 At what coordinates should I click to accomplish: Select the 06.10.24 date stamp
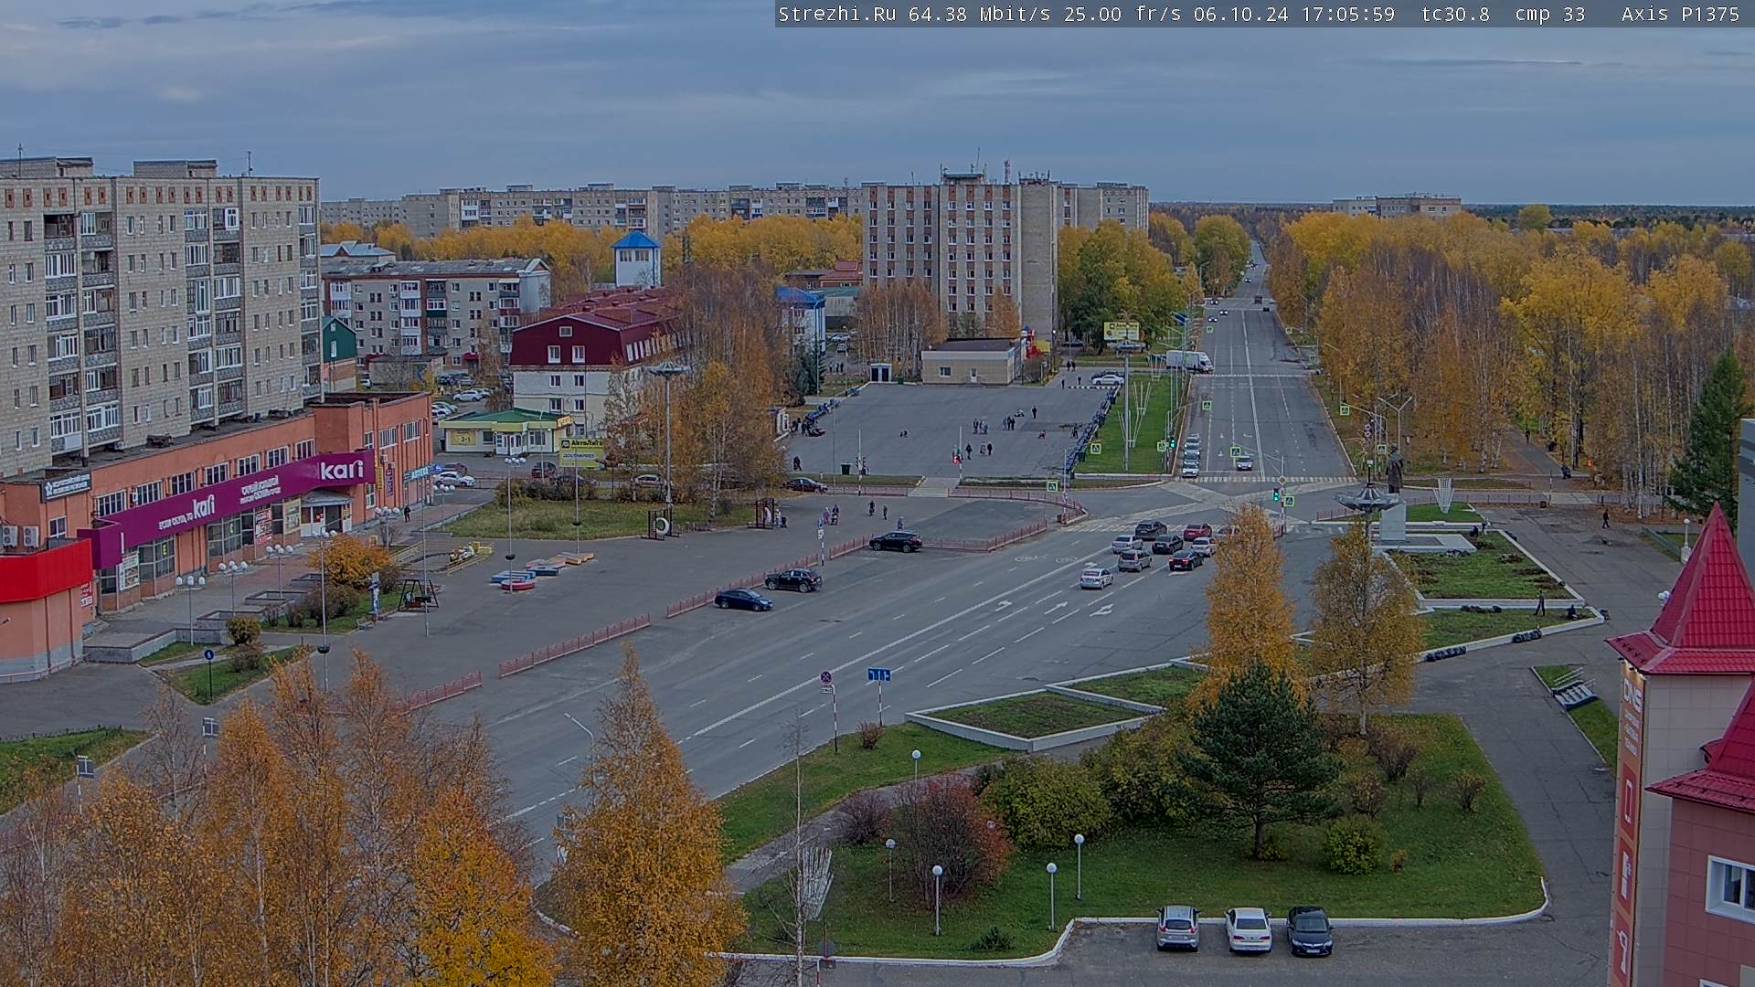coord(1241,14)
